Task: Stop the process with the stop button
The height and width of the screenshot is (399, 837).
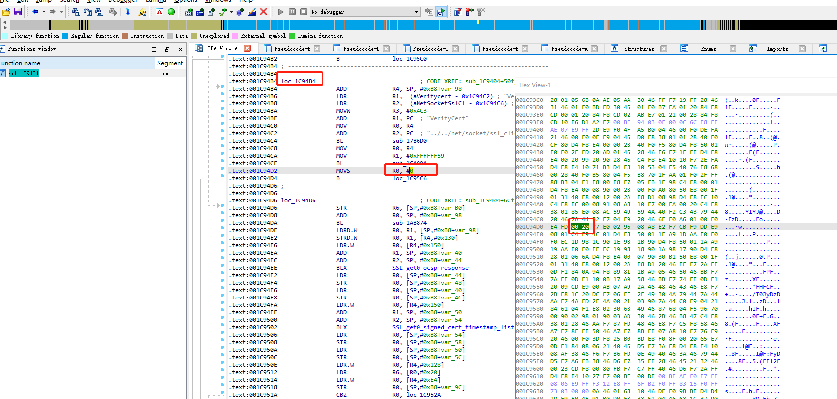Action: (304, 12)
